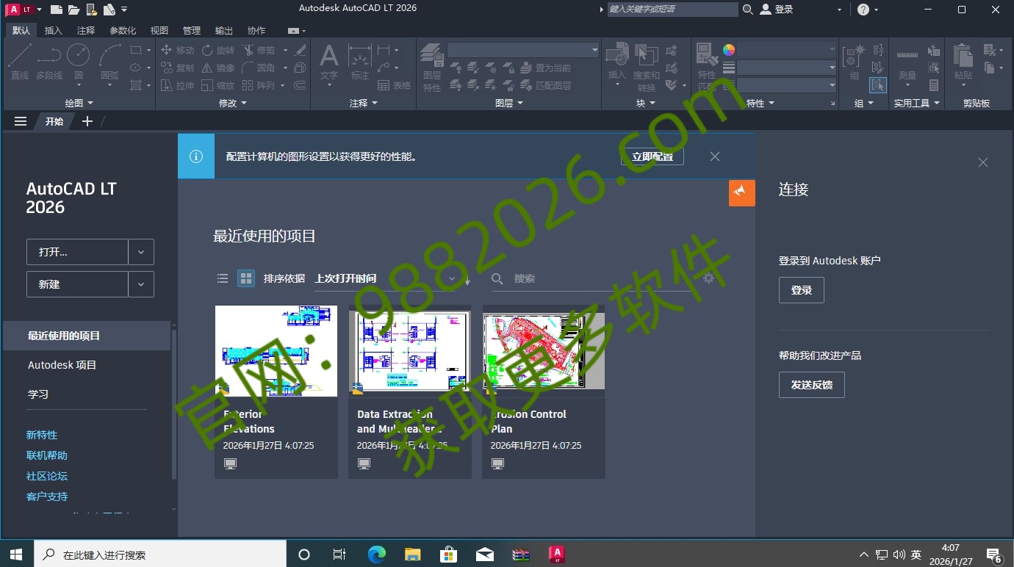Open the 视图 ribbon tab
Viewport: 1014px width, 567px height.
coord(159,30)
